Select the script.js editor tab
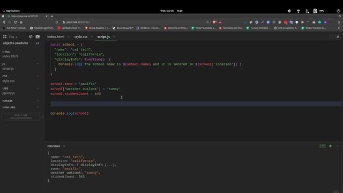Screen dimensions: 343x193 103,37
